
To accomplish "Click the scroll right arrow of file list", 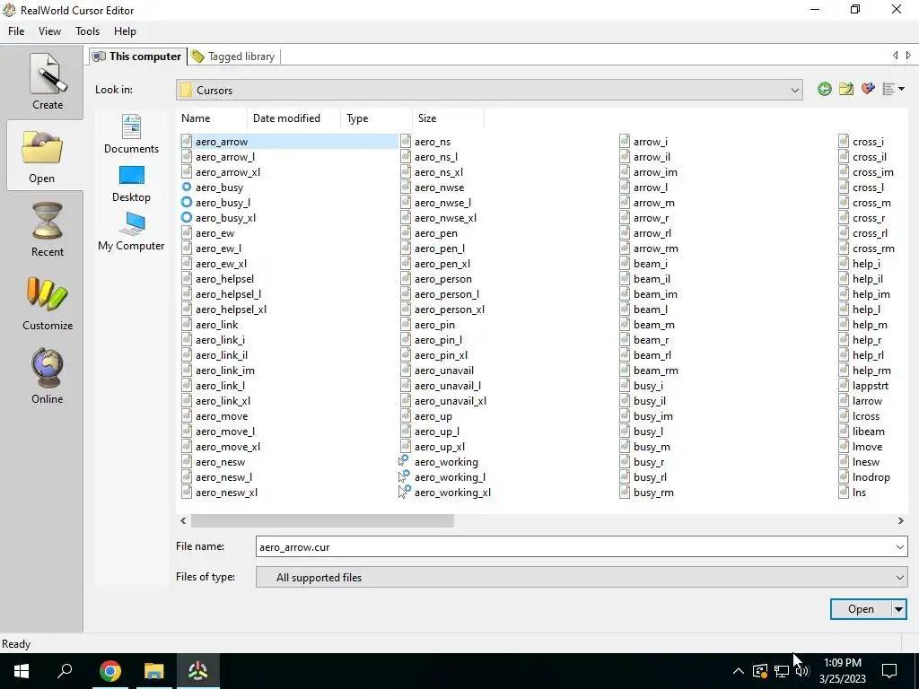I will (x=901, y=521).
